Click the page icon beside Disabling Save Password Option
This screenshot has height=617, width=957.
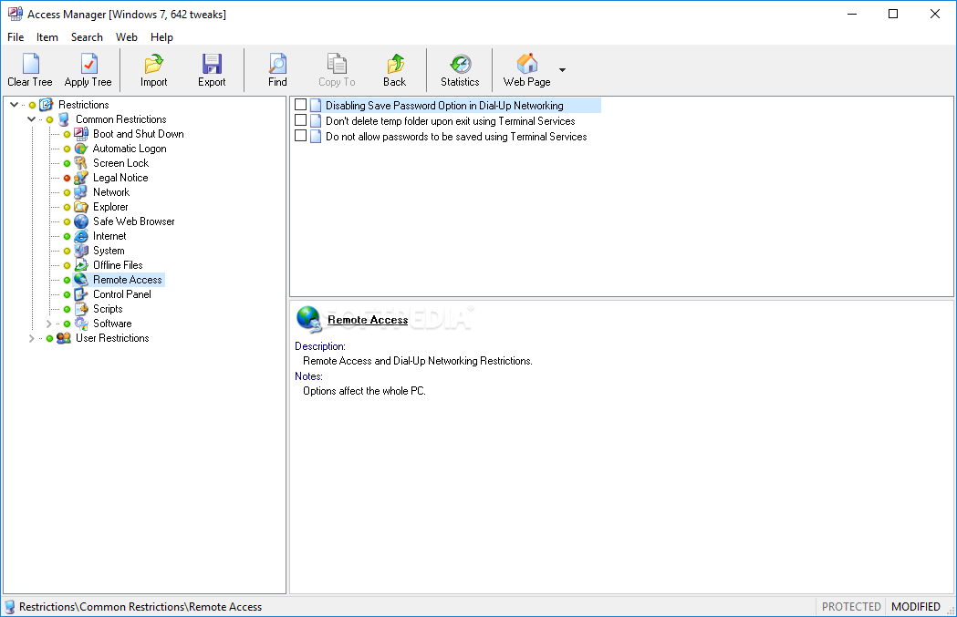(x=316, y=106)
